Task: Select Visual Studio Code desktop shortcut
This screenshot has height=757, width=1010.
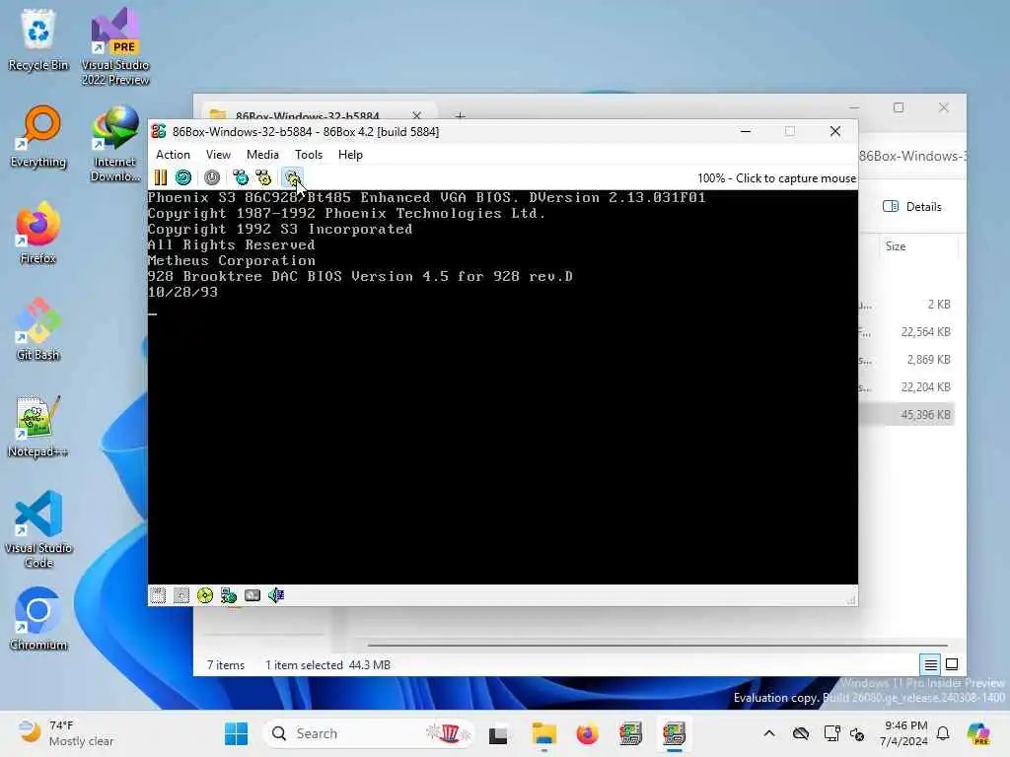Action: 38,529
